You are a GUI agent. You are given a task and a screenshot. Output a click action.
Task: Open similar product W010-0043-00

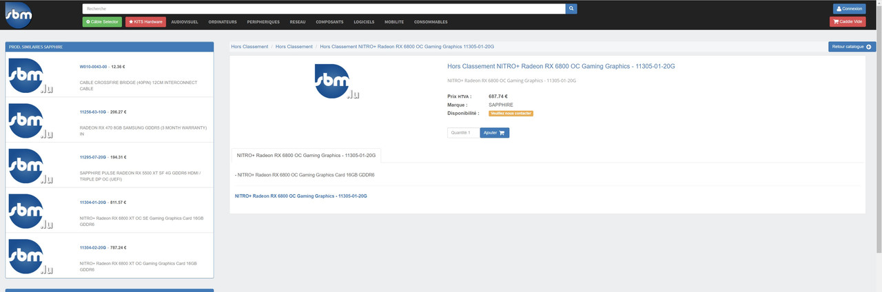tap(93, 67)
